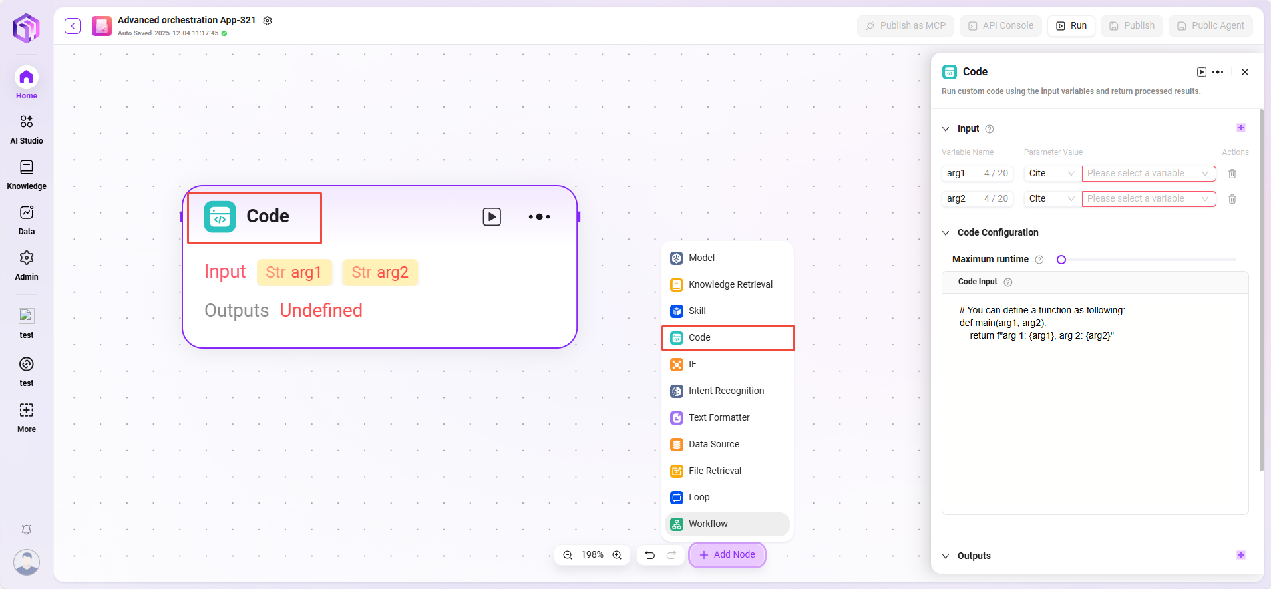The height and width of the screenshot is (589, 1271).
Task: Click the Add Node button
Action: coord(727,555)
